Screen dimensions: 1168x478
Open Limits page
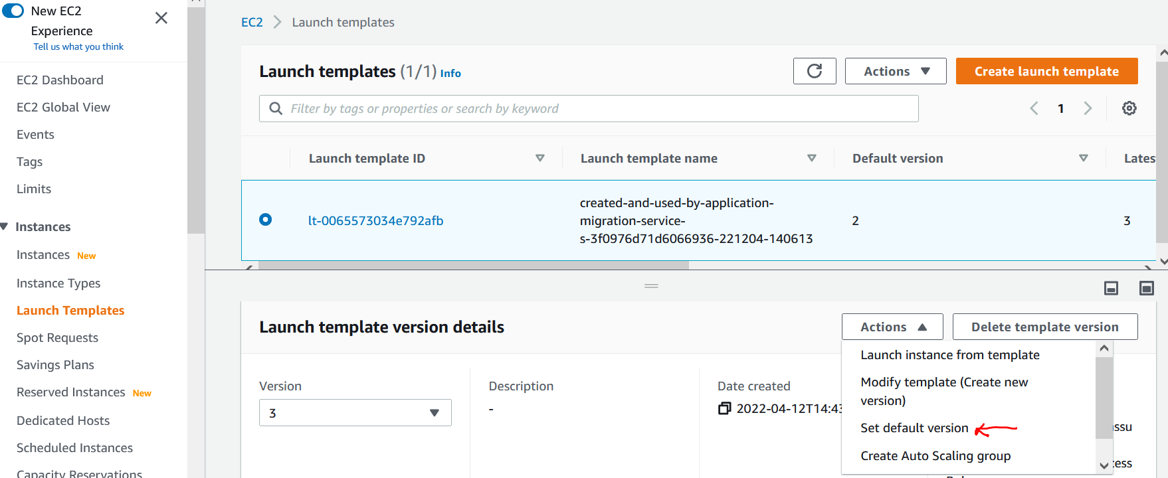(x=34, y=189)
